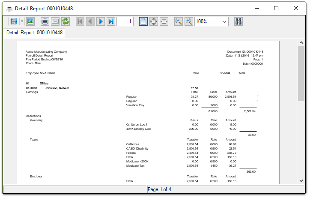Click employee number '01-1000'
The image size is (310, 198).
click(x=32, y=88)
